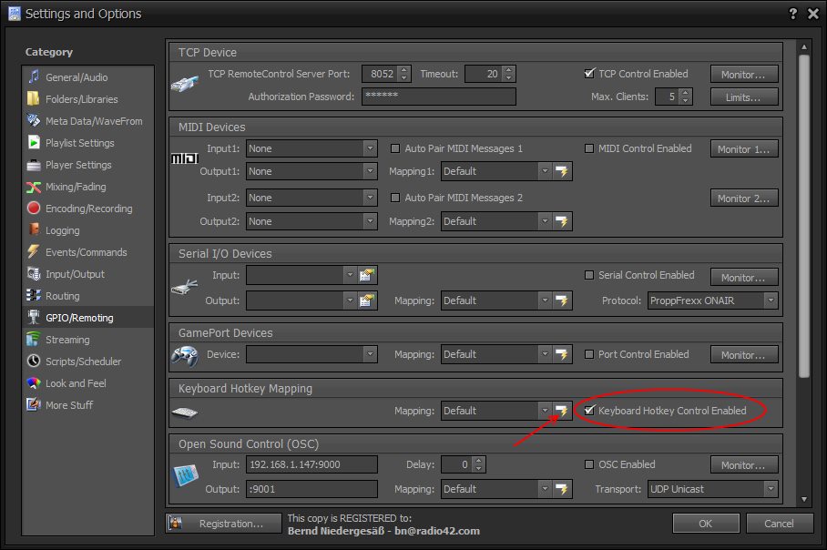Toggle the OSC Enabled checkbox

tap(589, 464)
